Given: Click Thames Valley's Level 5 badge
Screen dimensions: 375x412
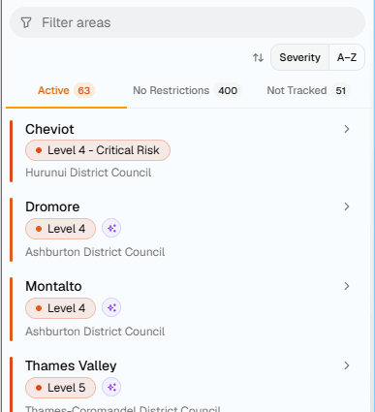Looking at the screenshot, I should click(x=60, y=388).
